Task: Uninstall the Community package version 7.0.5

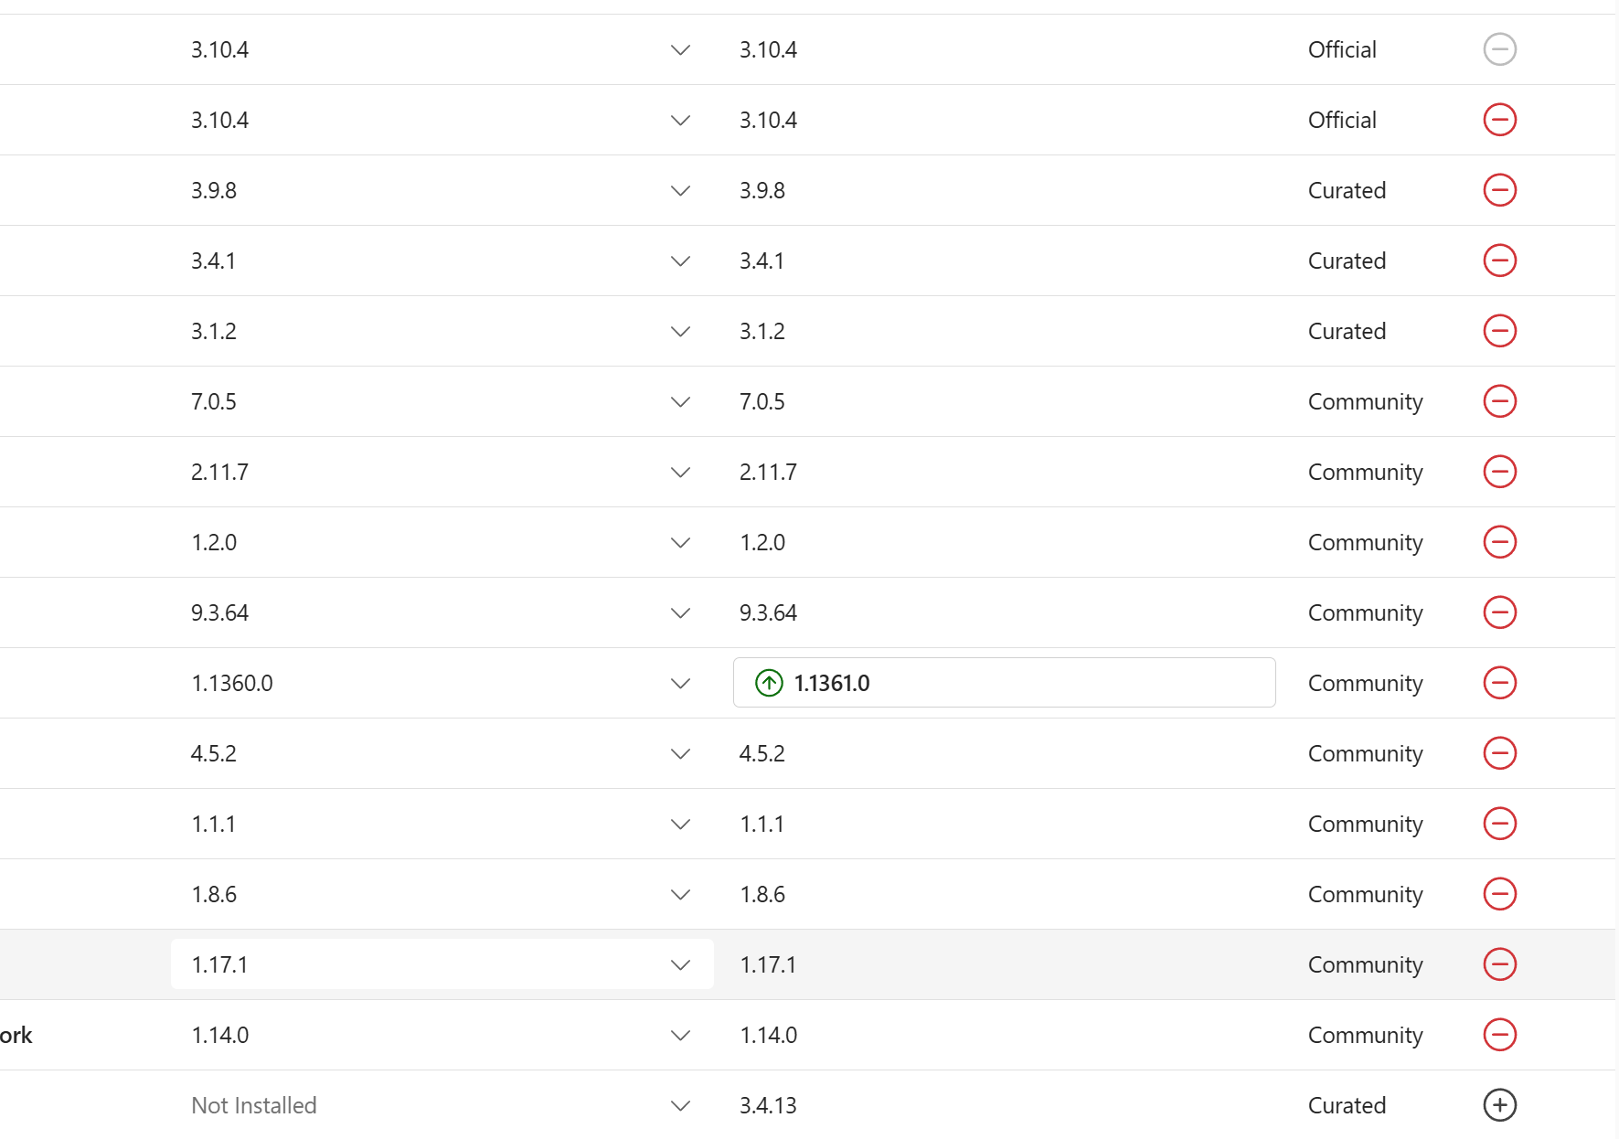Action: click(x=1499, y=401)
